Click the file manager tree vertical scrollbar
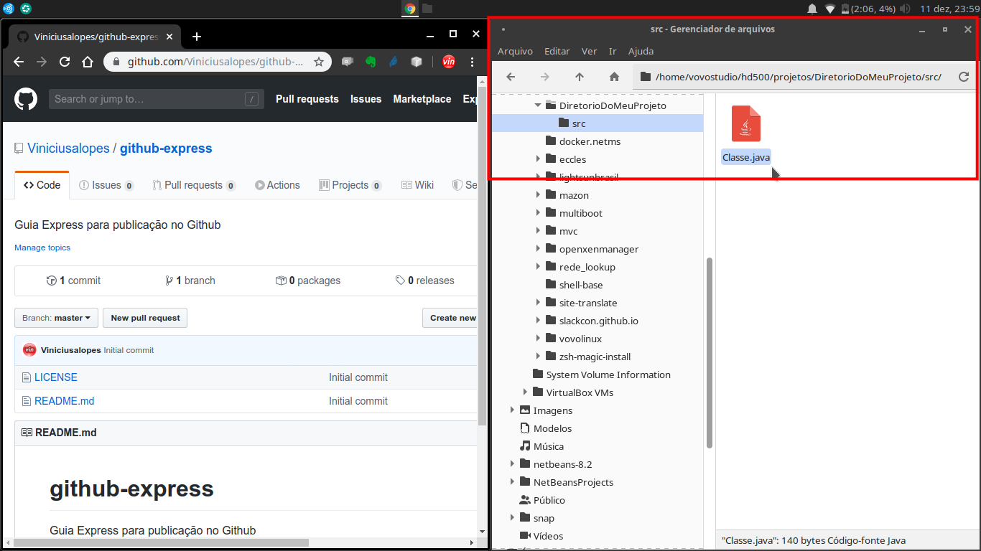Image resolution: width=981 pixels, height=551 pixels. 710,353
